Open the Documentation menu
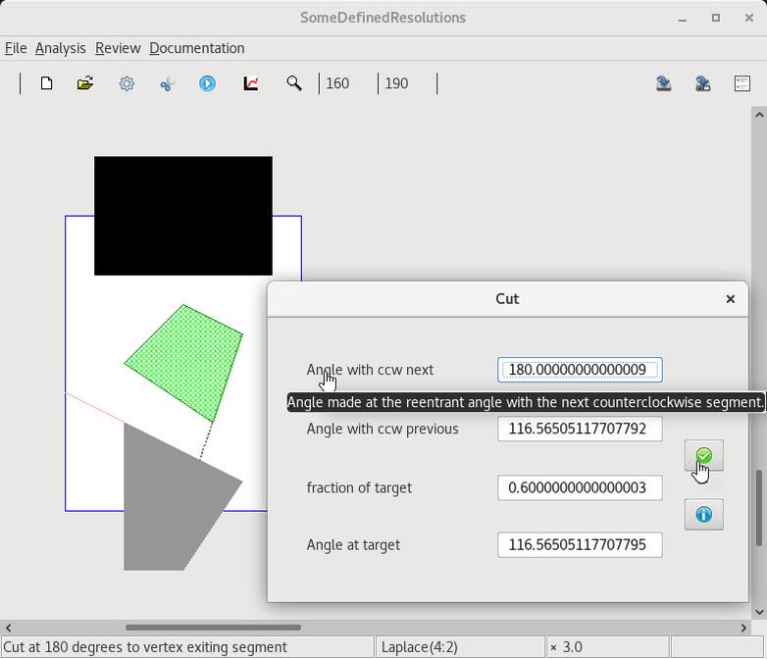This screenshot has width=767, height=659. [x=196, y=48]
